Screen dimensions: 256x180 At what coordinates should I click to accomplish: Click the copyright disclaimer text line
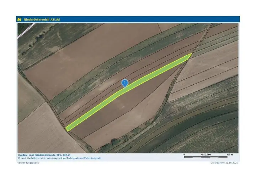[x=59, y=158]
